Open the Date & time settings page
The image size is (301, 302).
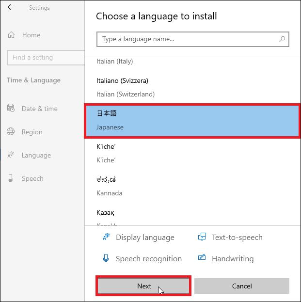point(39,109)
